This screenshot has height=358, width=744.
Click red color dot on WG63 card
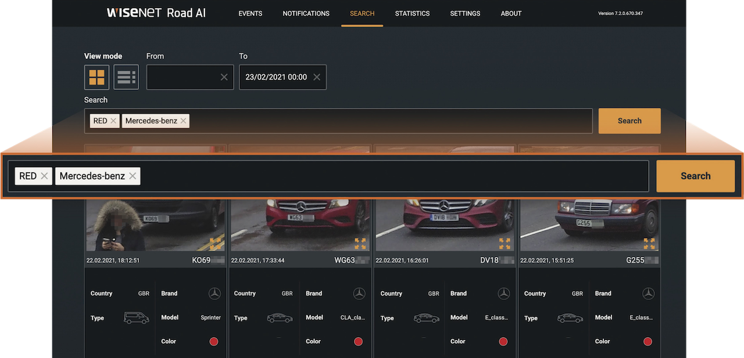(x=359, y=341)
